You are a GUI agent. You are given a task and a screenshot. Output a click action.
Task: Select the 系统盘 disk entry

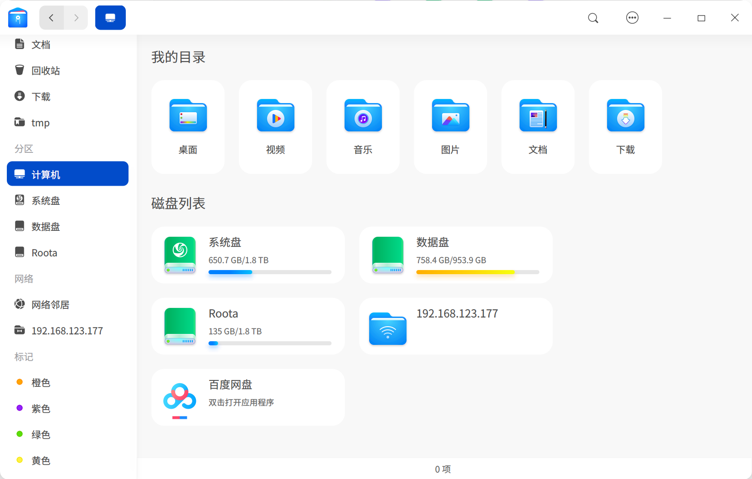(248, 255)
